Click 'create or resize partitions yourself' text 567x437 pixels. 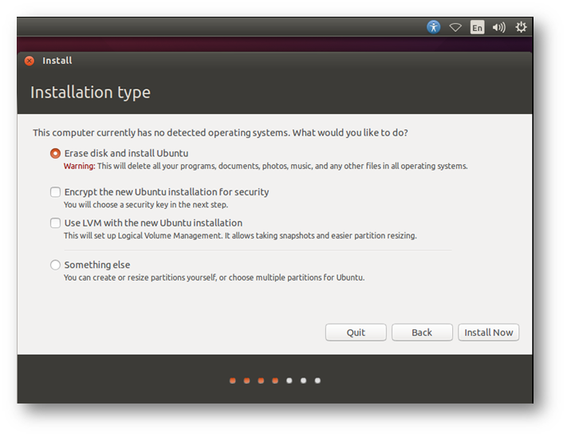coord(214,278)
